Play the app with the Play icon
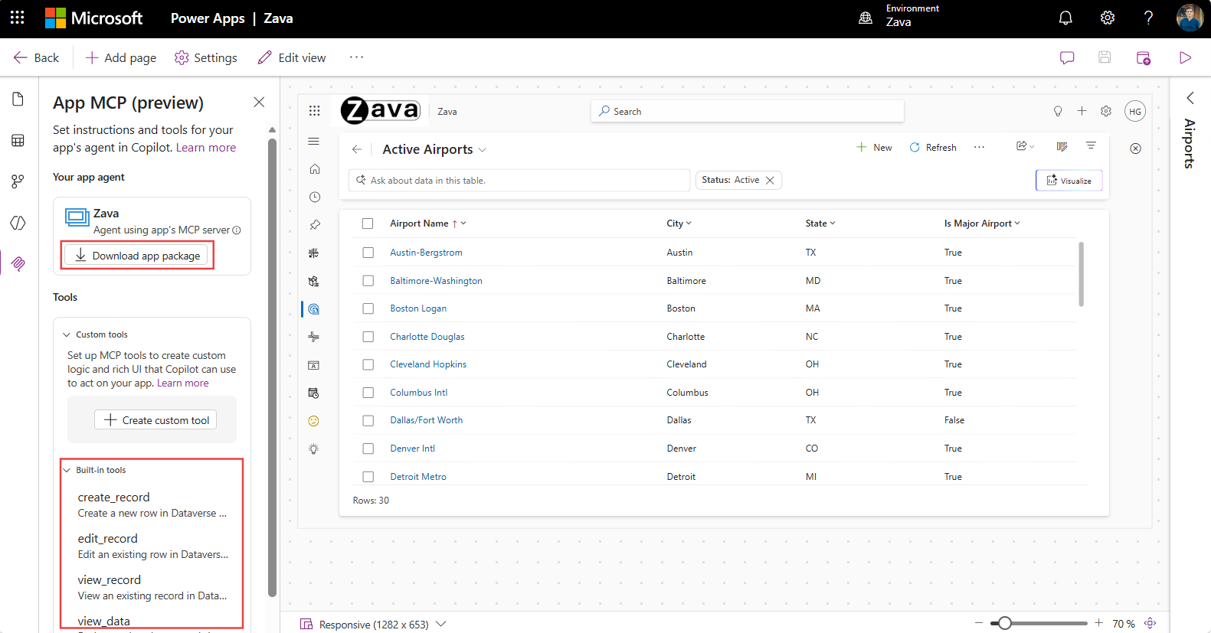Screen dimensions: 1211x633 (x=1185, y=57)
